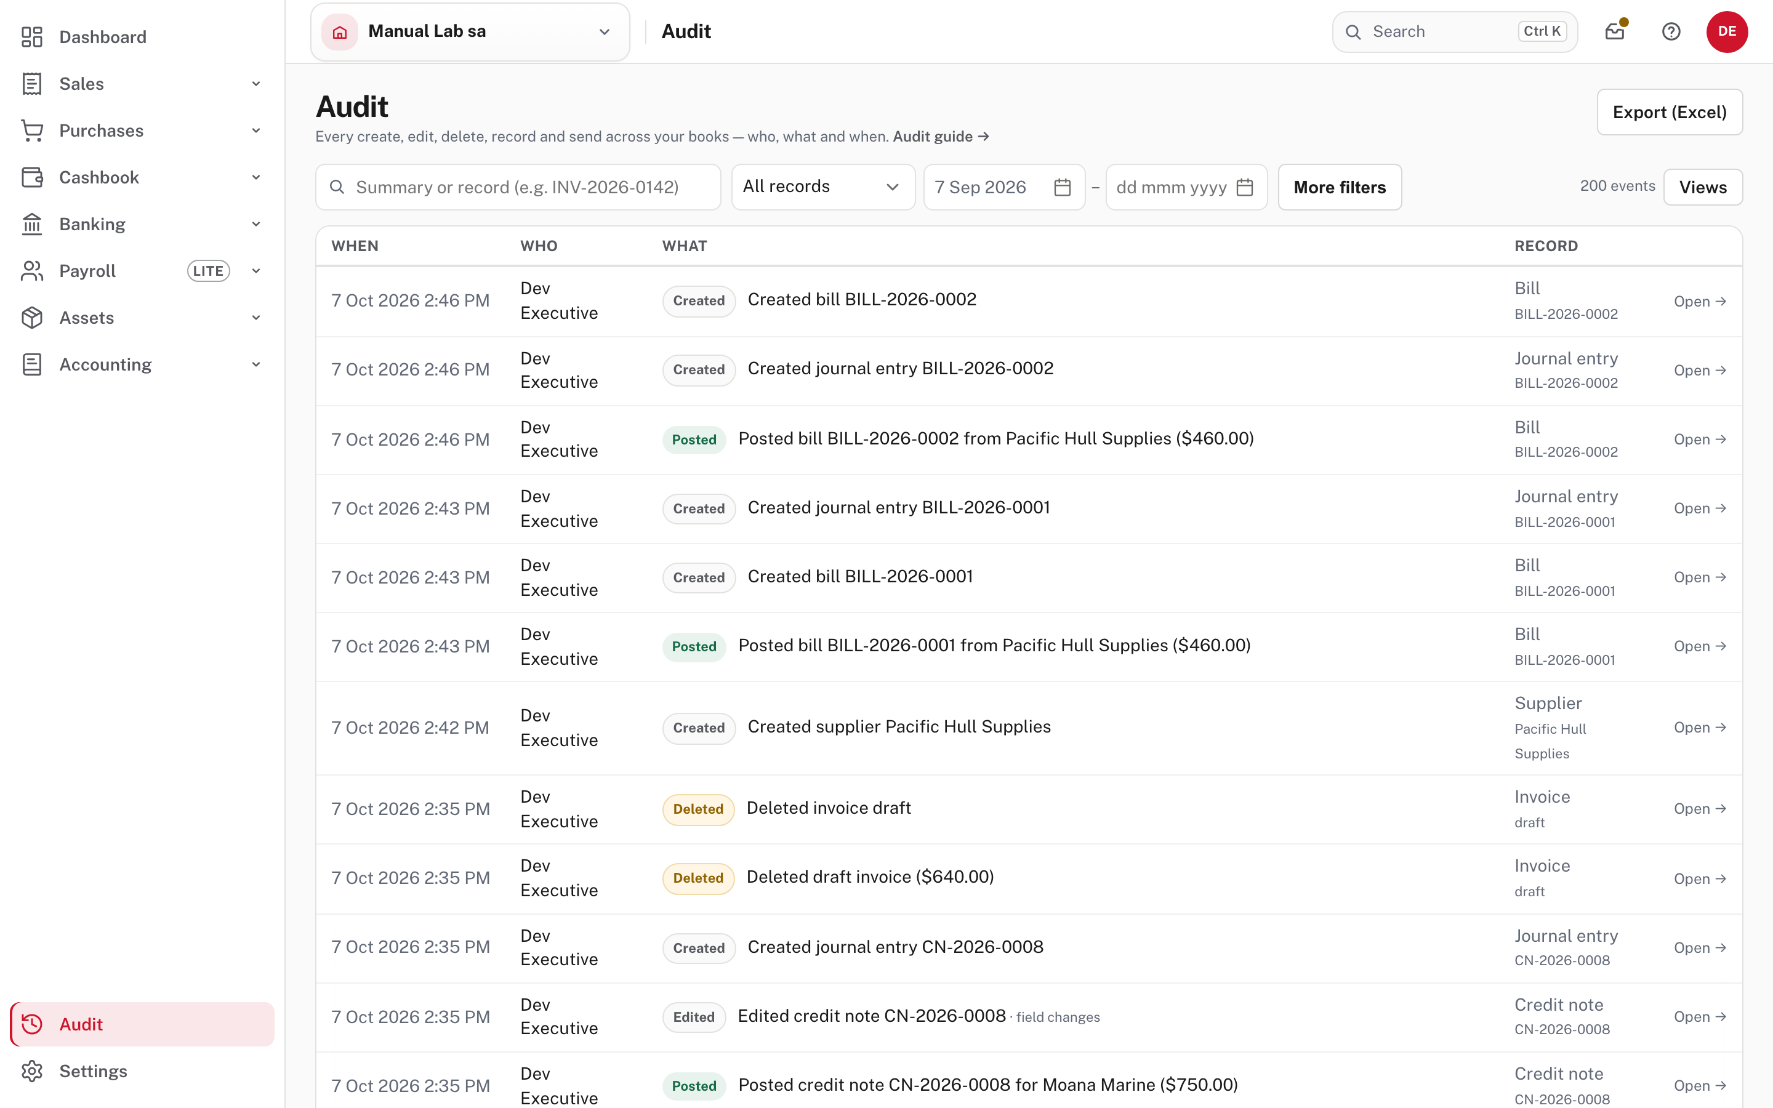Image resolution: width=1773 pixels, height=1108 pixels.
Task: Open the help question mark icon
Action: click(1671, 31)
